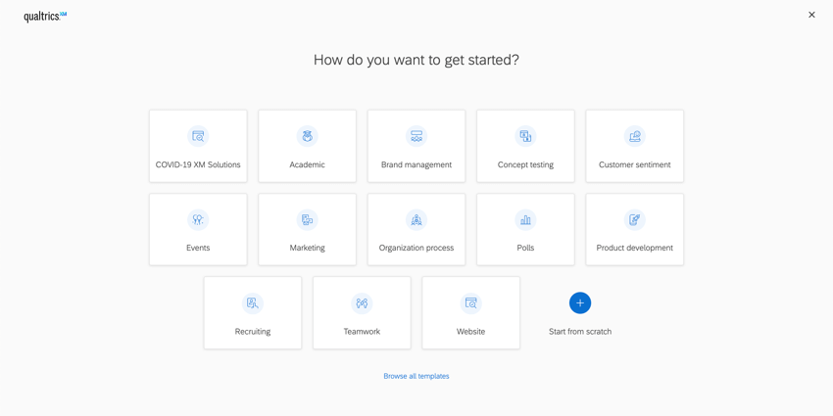Choose the Customer sentiment label
Screen dimensions: 833x416
635,165
